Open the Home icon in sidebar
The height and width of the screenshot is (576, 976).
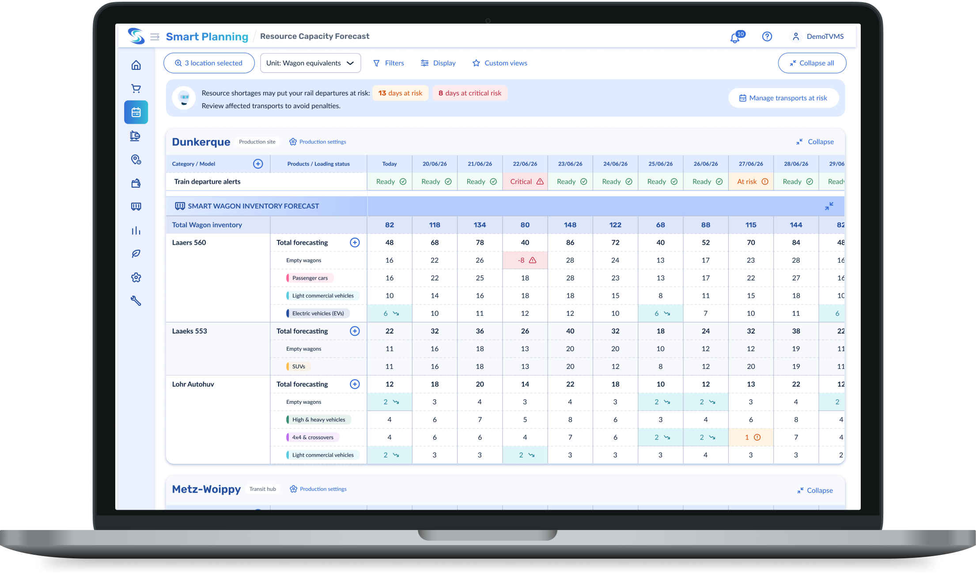pyautogui.click(x=136, y=65)
